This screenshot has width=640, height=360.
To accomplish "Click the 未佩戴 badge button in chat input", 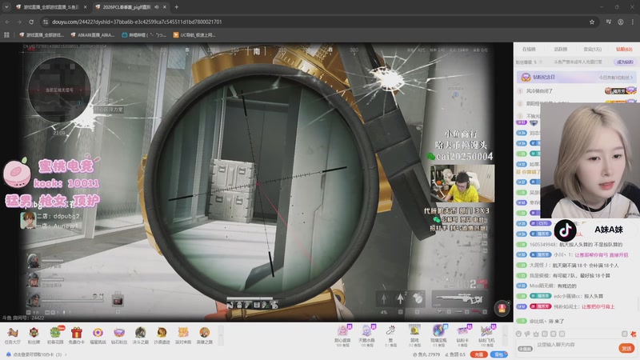I will (x=525, y=349).
